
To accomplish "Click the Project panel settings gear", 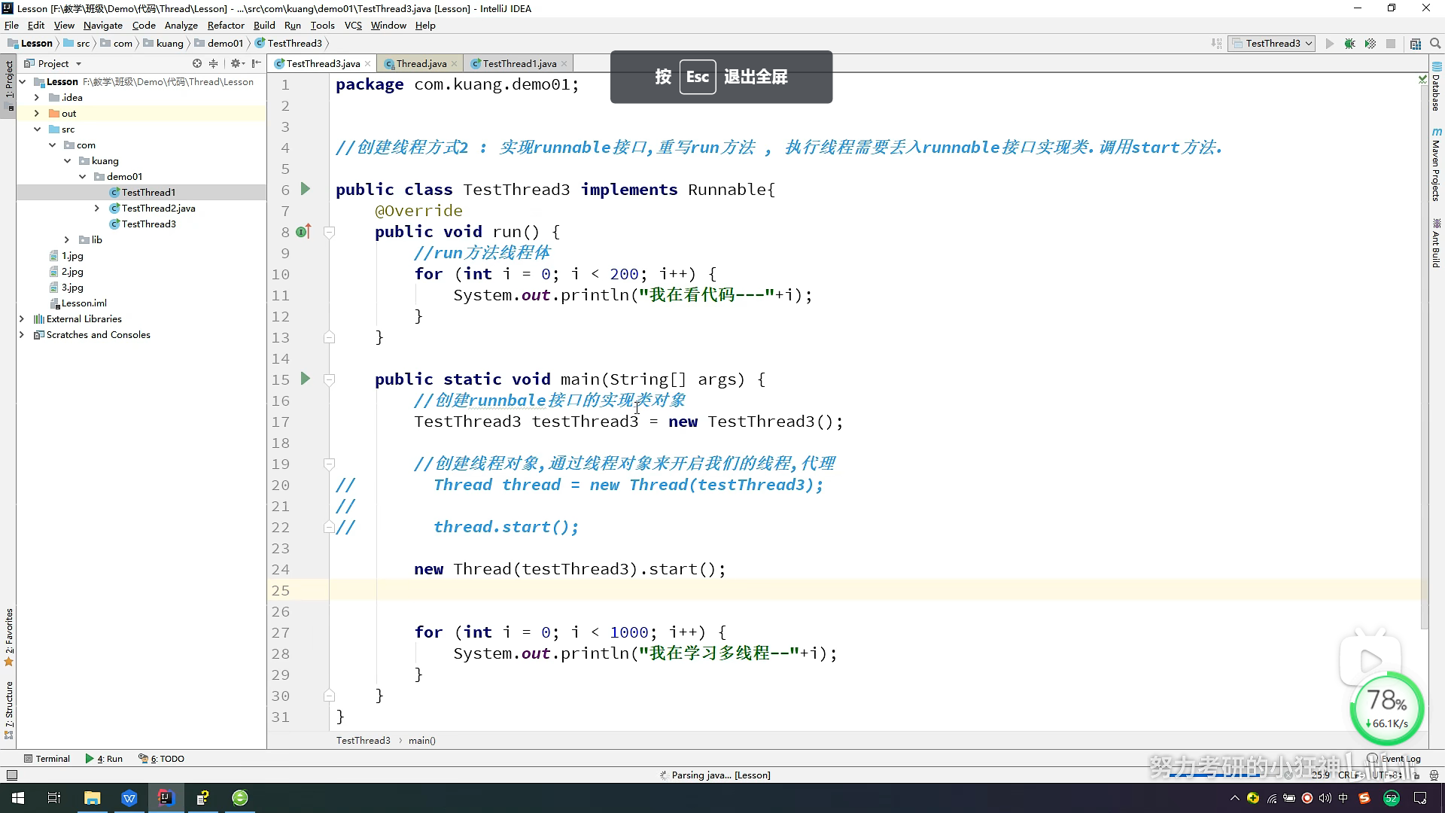I will pos(236,64).
